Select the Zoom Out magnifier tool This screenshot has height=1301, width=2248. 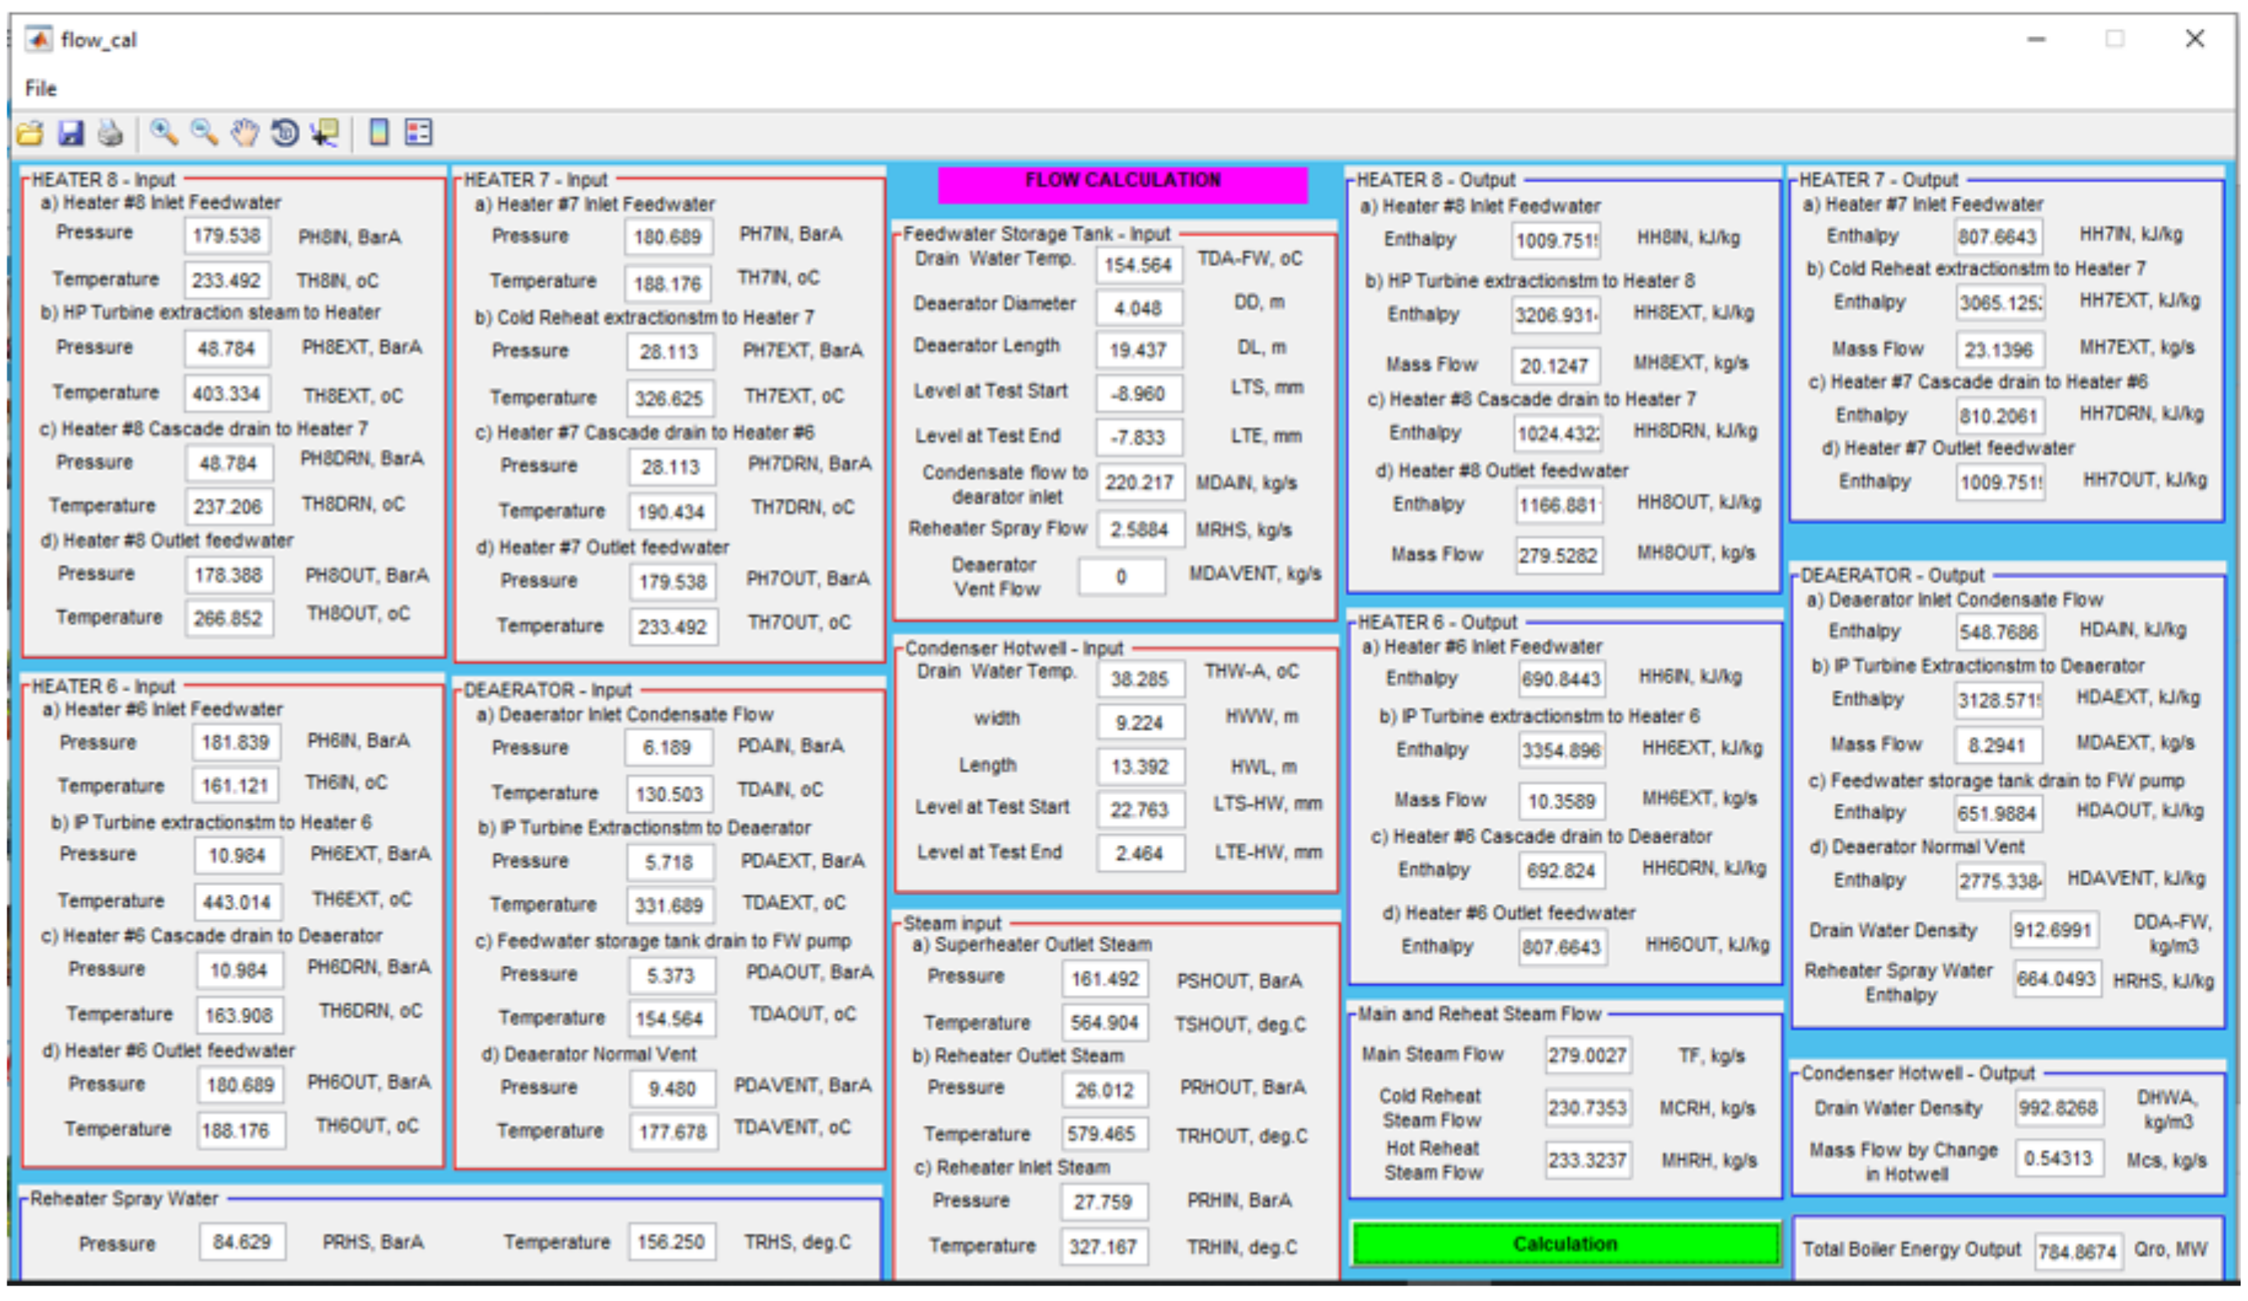204,133
